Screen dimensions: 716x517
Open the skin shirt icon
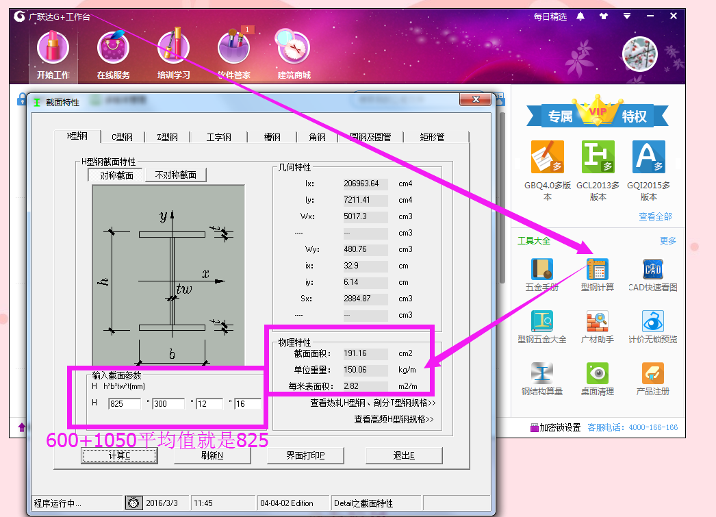point(604,16)
